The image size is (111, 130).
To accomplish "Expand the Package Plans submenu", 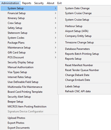I will [x=29, y=43].
